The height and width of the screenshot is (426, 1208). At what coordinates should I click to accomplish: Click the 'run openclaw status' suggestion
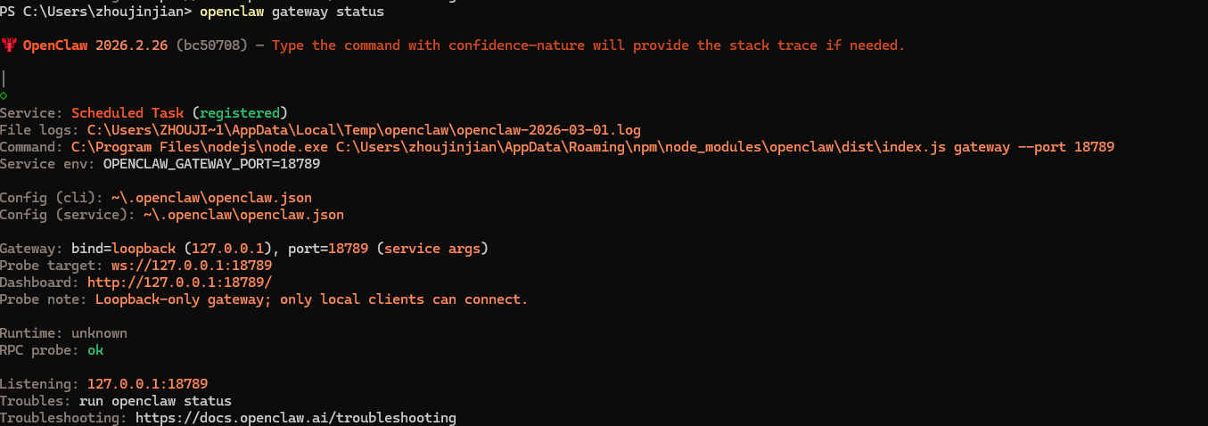tap(161, 401)
